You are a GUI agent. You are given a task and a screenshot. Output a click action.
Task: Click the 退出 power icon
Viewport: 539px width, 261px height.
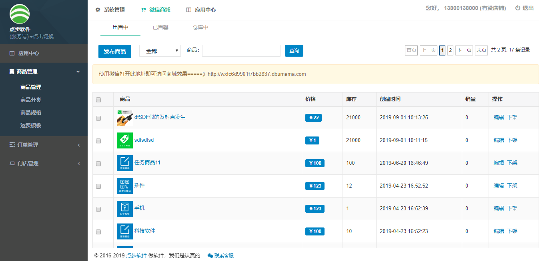click(x=517, y=8)
